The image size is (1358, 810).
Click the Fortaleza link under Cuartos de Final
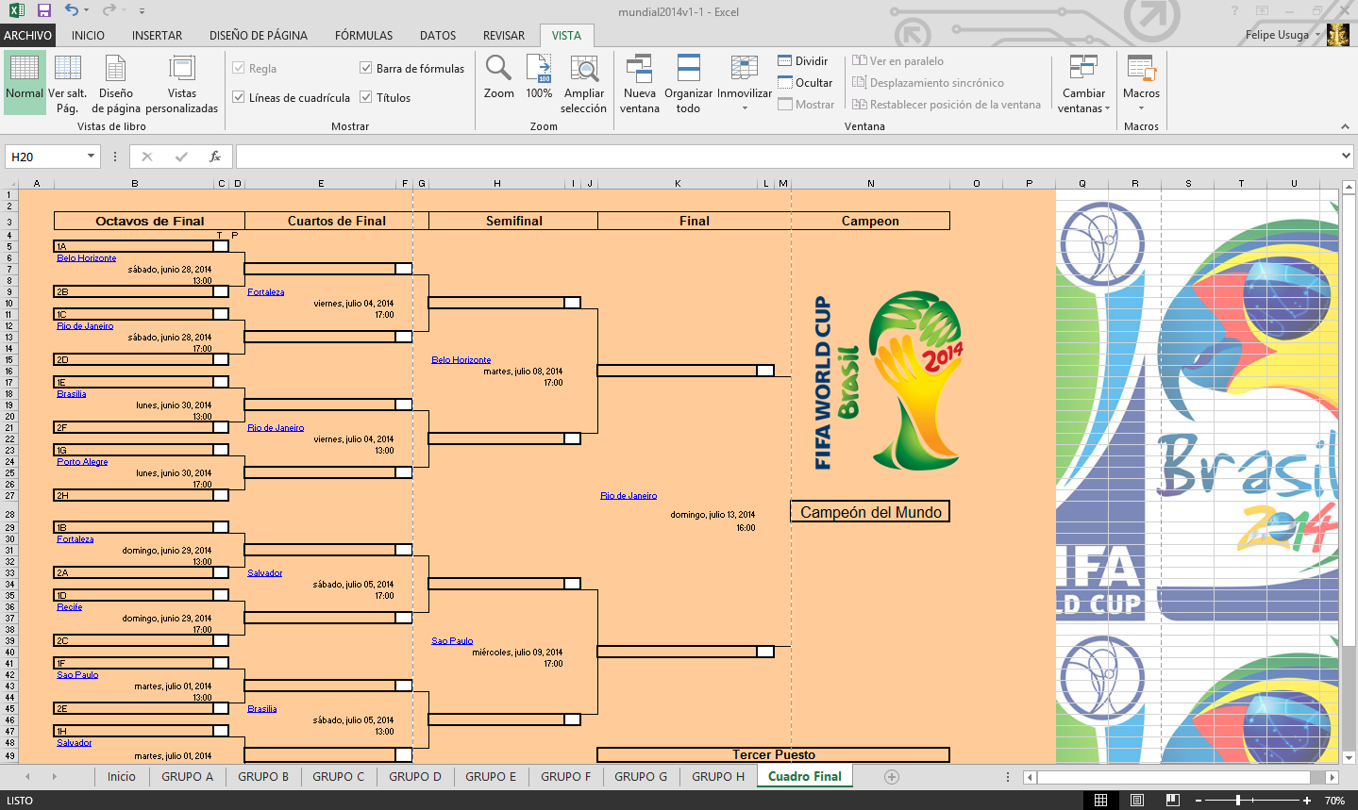pos(266,291)
